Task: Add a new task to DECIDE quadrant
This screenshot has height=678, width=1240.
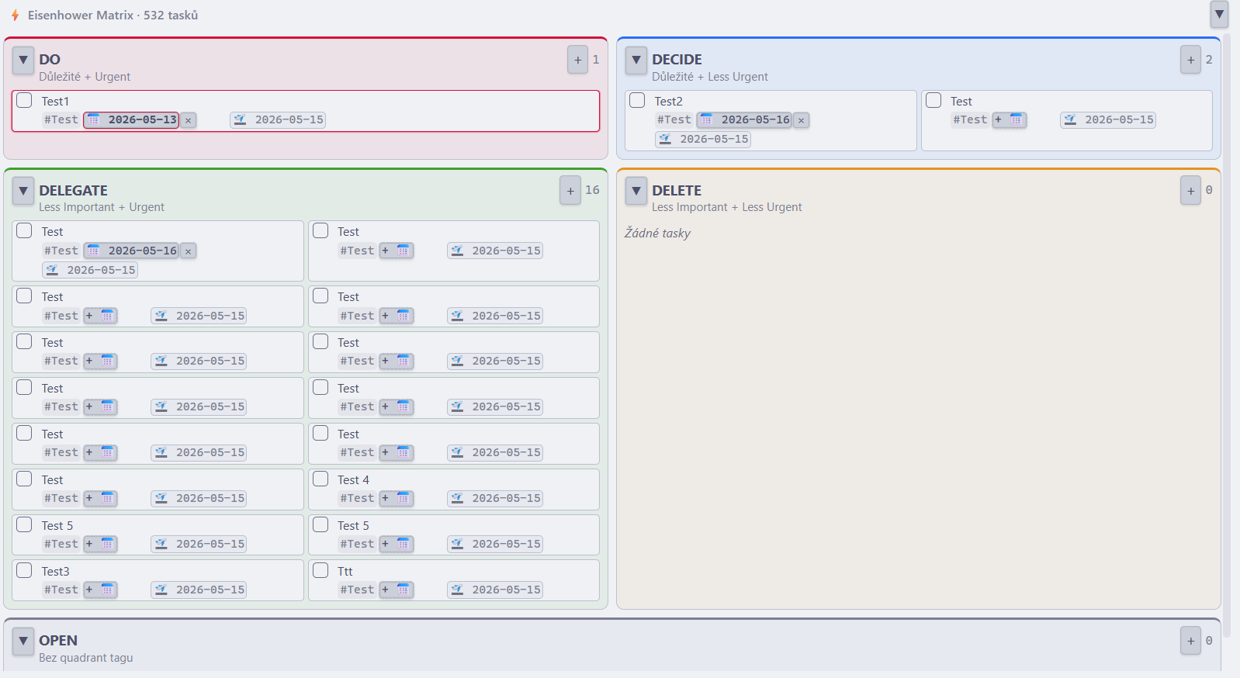Action: click(1190, 60)
